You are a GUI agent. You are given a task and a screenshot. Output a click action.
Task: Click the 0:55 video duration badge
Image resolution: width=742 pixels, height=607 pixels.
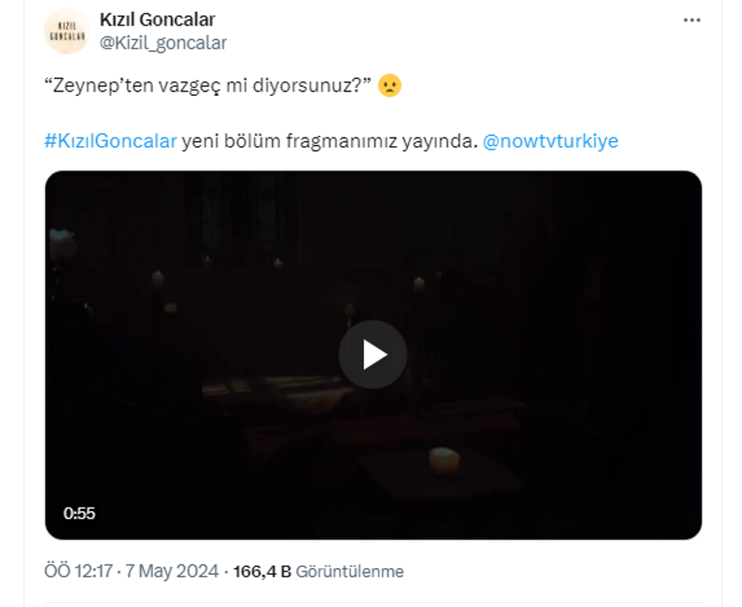(79, 513)
